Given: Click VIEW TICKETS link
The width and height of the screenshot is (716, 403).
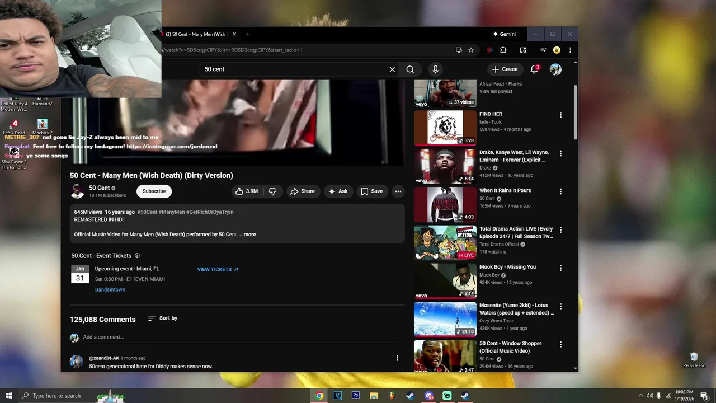Looking at the screenshot, I should coord(218,270).
